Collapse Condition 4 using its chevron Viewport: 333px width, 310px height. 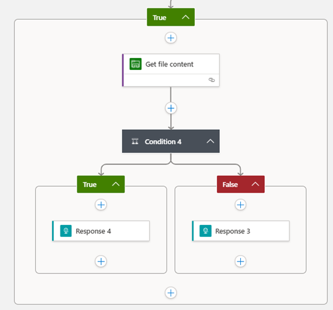tap(210, 141)
